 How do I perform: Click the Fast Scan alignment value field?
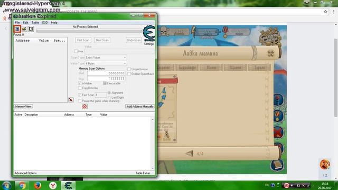tap(101, 95)
